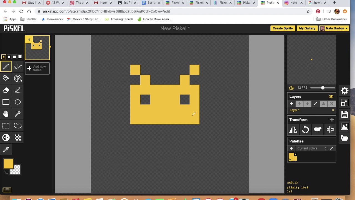Reload the browser page
Viewport: 355px width, 200px height.
(21, 11)
